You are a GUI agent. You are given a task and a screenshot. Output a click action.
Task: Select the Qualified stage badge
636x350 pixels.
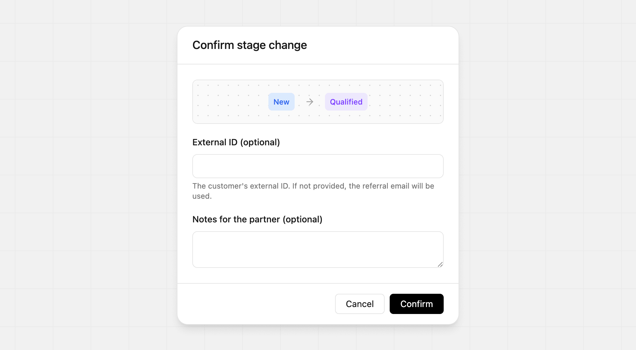point(346,102)
